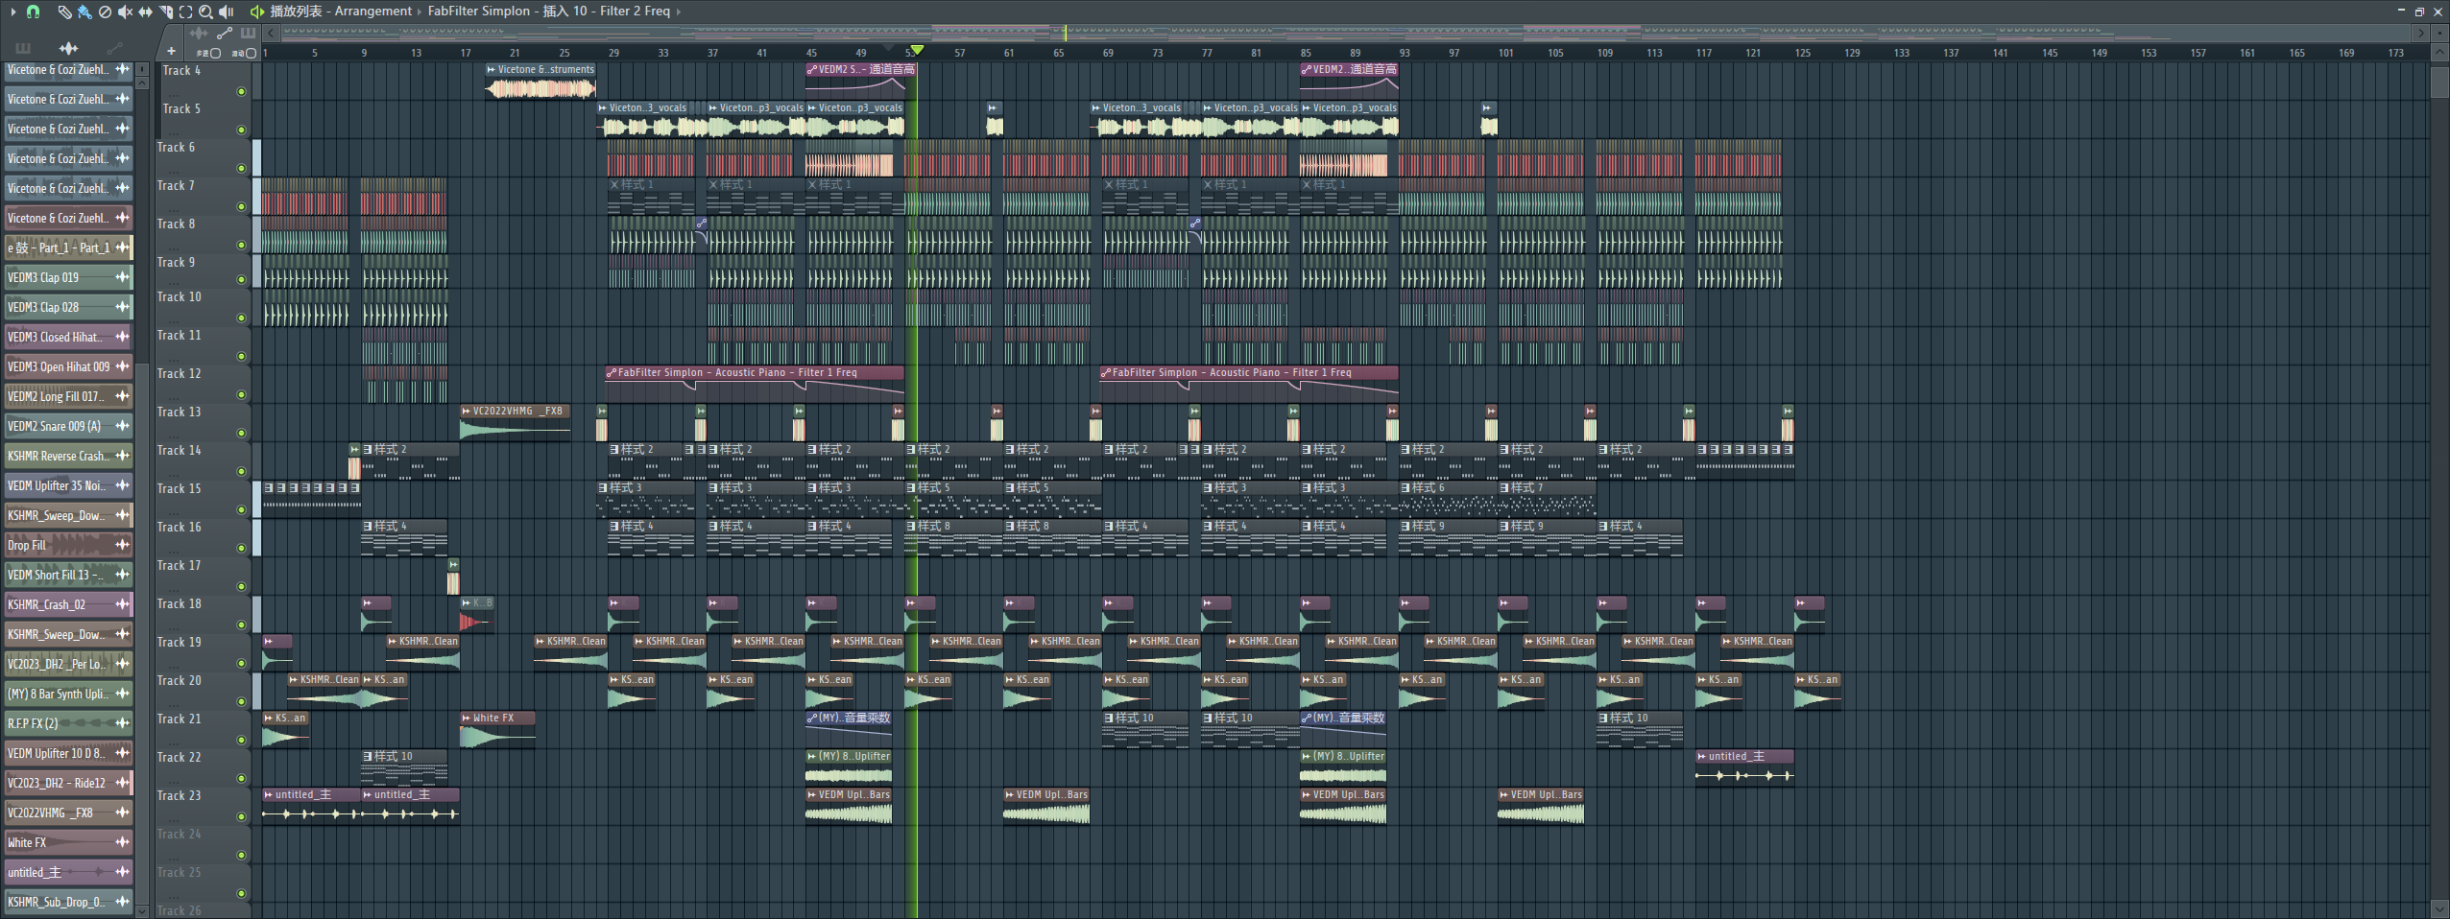Viewport: 2450px width, 919px height.
Task: Choose the Slip tool
Action: (145, 12)
